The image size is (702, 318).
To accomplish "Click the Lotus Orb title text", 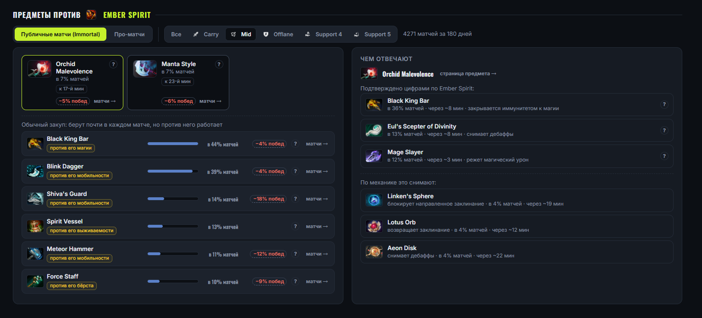I will (x=402, y=222).
